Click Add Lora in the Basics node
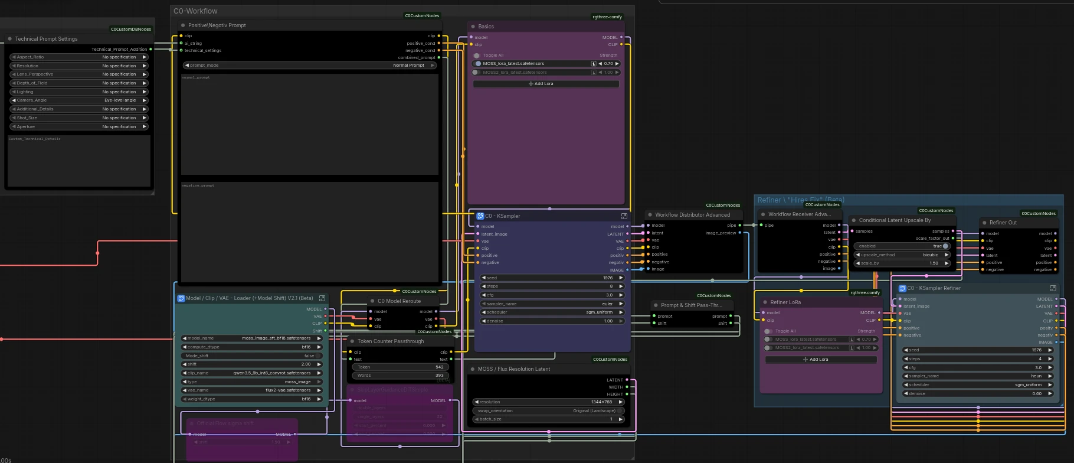 546,84
